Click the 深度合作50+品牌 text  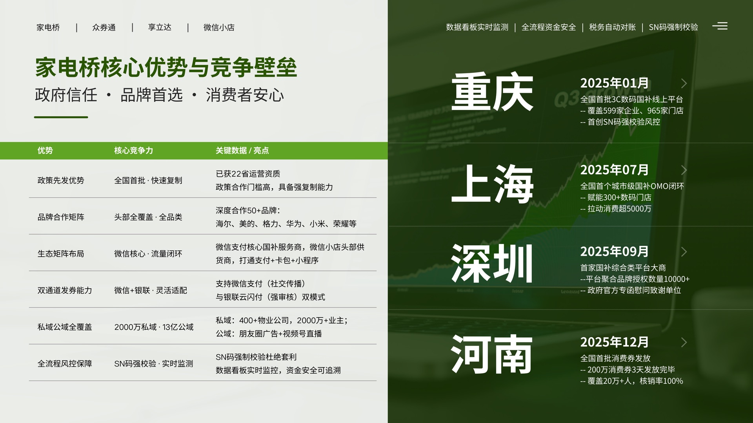click(246, 210)
